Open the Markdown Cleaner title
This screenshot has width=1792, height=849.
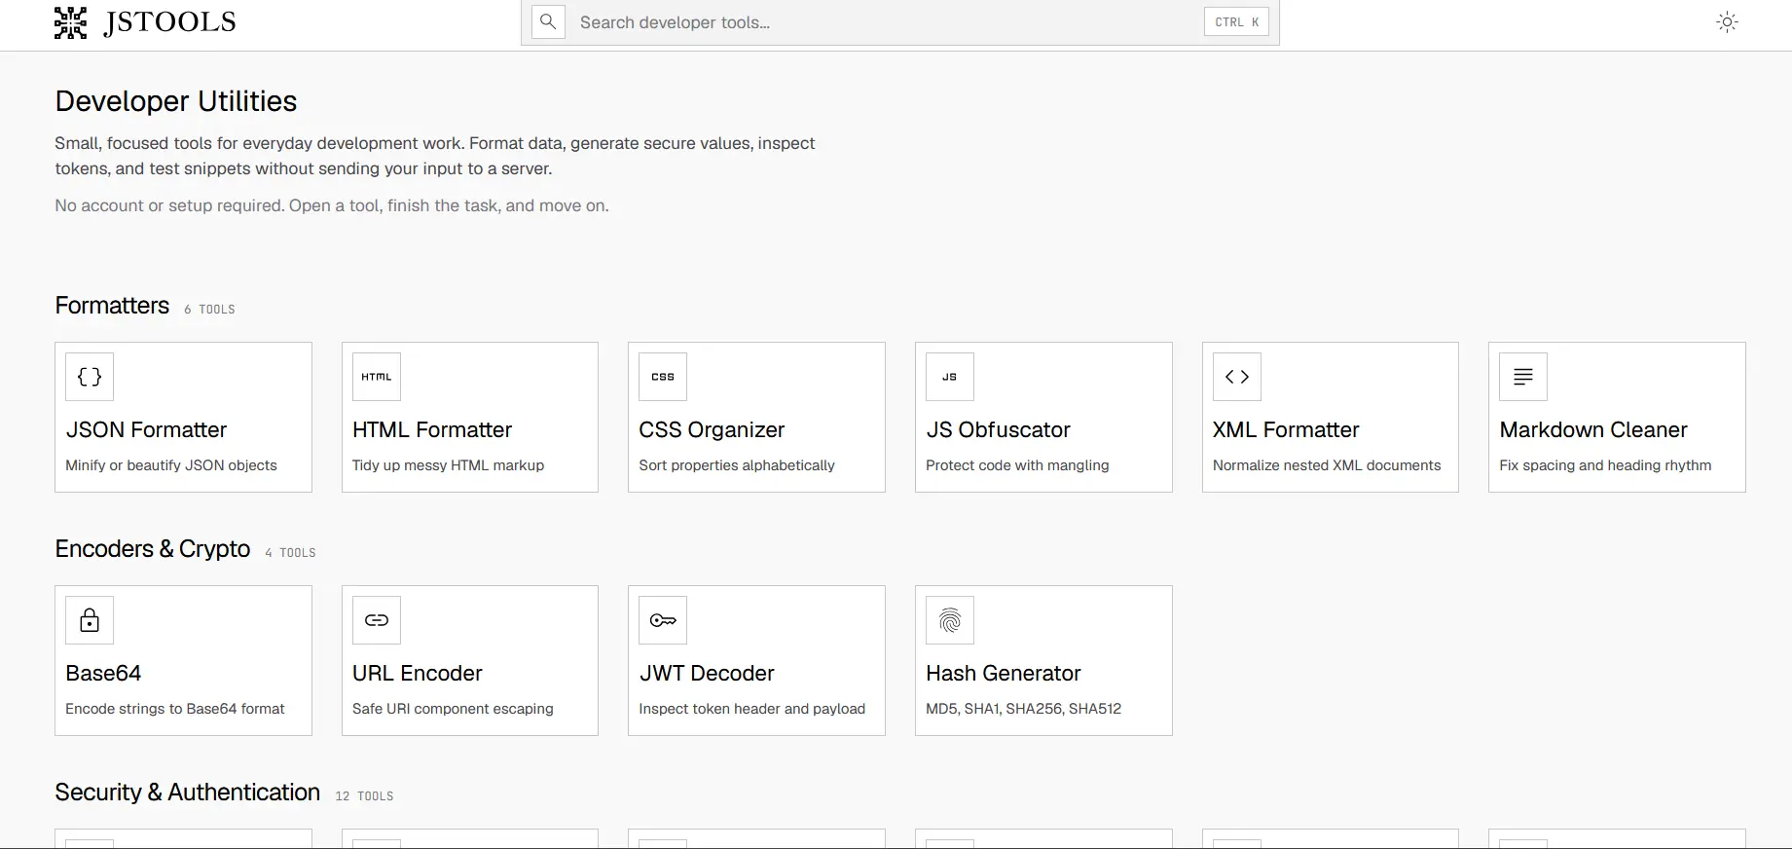1593,429
